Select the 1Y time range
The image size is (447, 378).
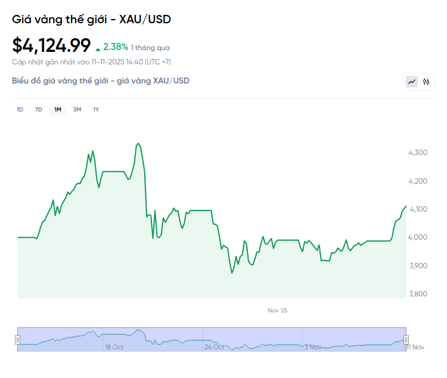[x=96, y=109]
